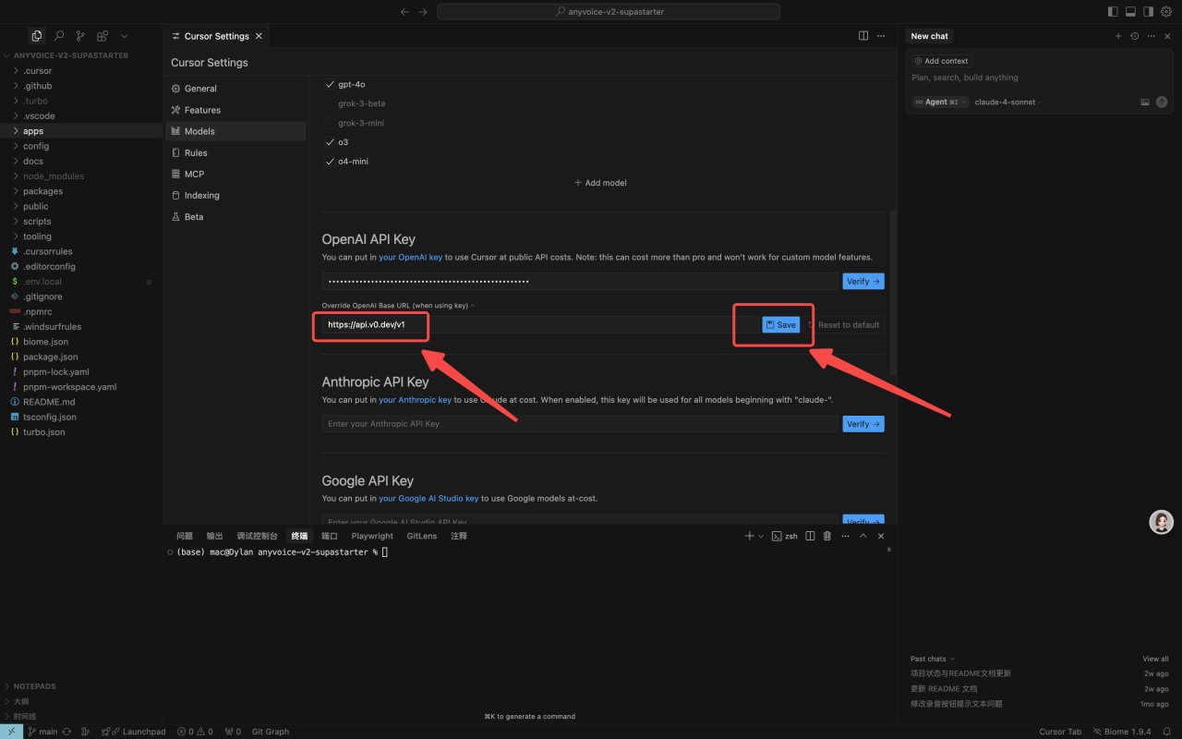Start a new chat with the plus icon
This screenshot has width=1182, height=739.
[1117, 36]
